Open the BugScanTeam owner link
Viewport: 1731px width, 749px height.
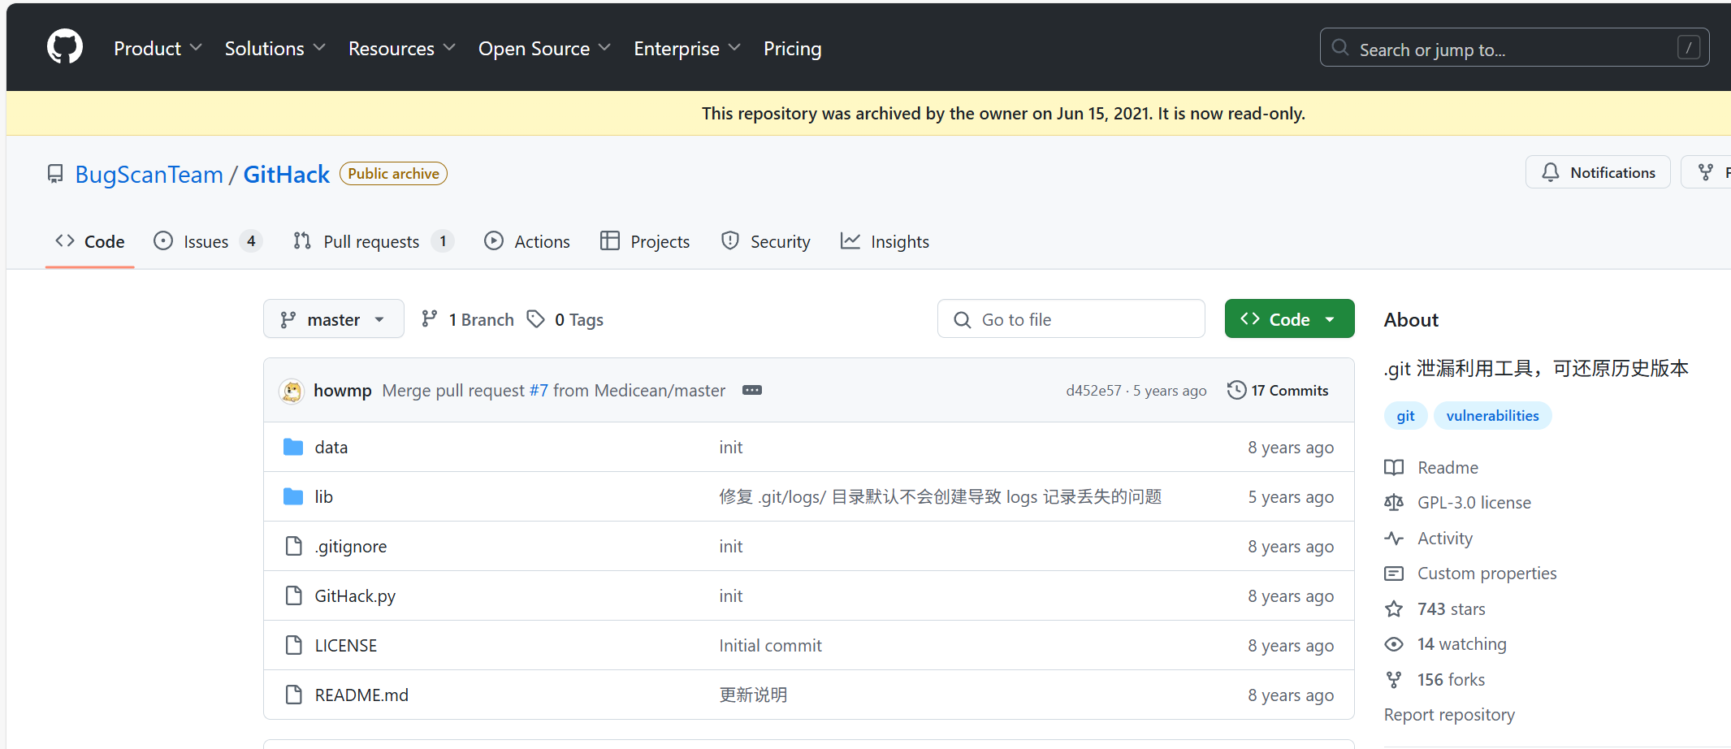pyautogui.click(x=149, y=175)
